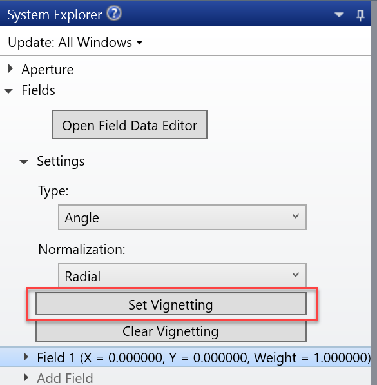Viewport: 377px width, 385px height.
Task: Select the Fields heading label
Action: click(x=38, y=90)
